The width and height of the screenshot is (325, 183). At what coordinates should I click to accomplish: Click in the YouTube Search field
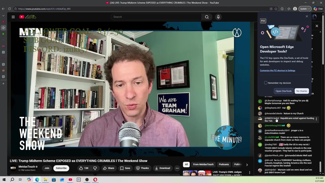tap(156, 17)
